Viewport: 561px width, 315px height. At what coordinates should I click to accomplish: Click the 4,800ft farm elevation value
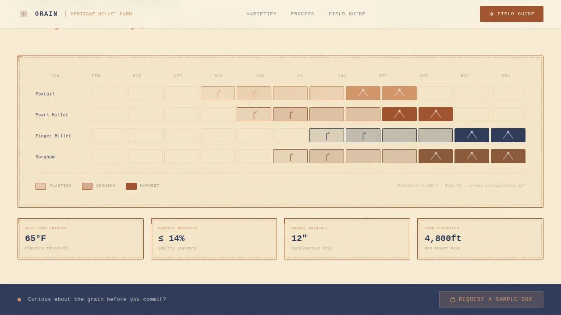coord(443,238)
